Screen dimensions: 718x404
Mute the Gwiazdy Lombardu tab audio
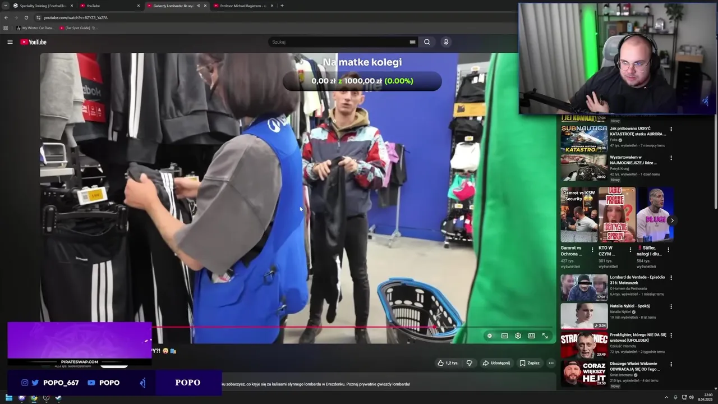[198, 6]
